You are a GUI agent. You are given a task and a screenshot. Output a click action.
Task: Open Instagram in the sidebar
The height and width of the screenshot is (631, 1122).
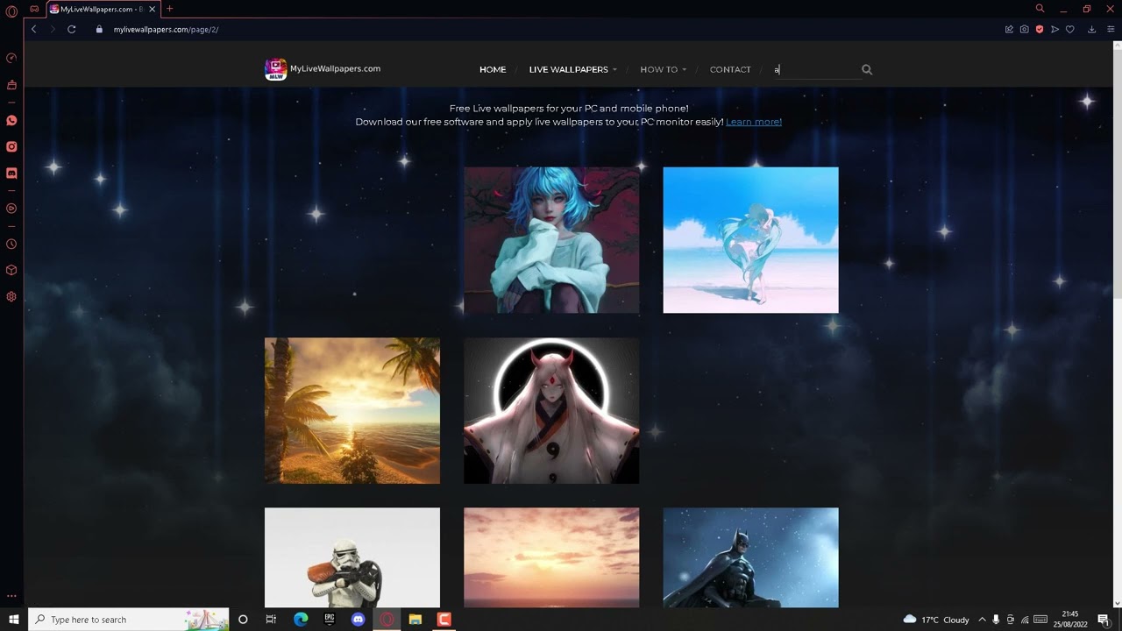(11, 146)
